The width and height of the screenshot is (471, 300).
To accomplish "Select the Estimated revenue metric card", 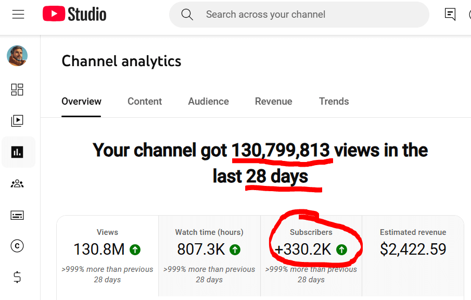I will pyautogui.click(x=413, y=255).
